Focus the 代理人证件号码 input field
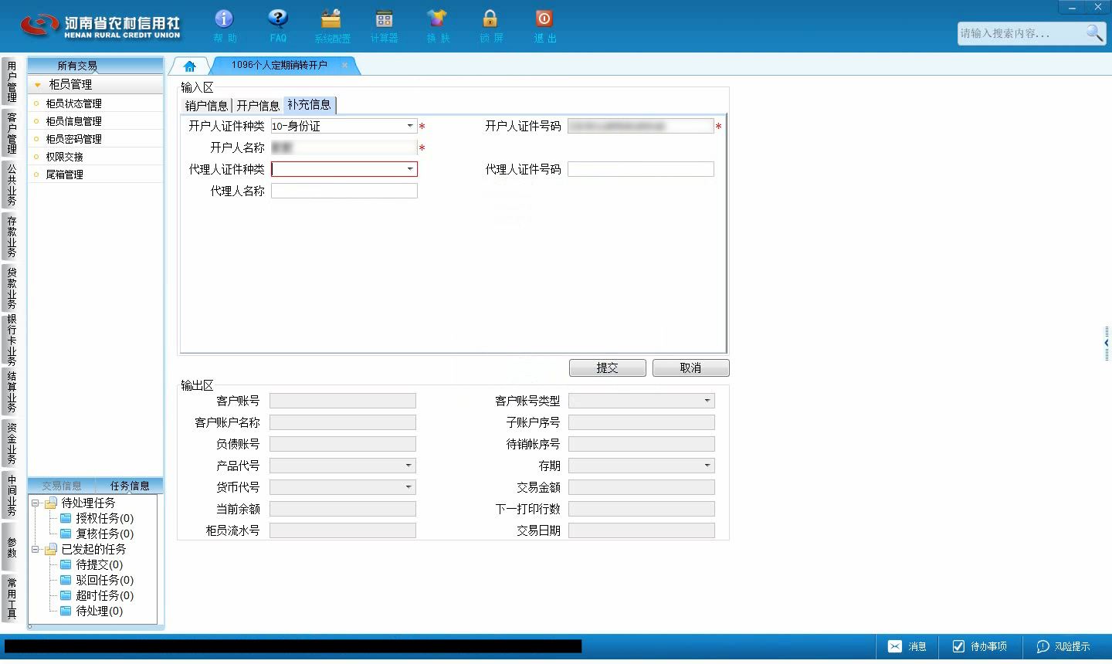 tap(641, 169)
